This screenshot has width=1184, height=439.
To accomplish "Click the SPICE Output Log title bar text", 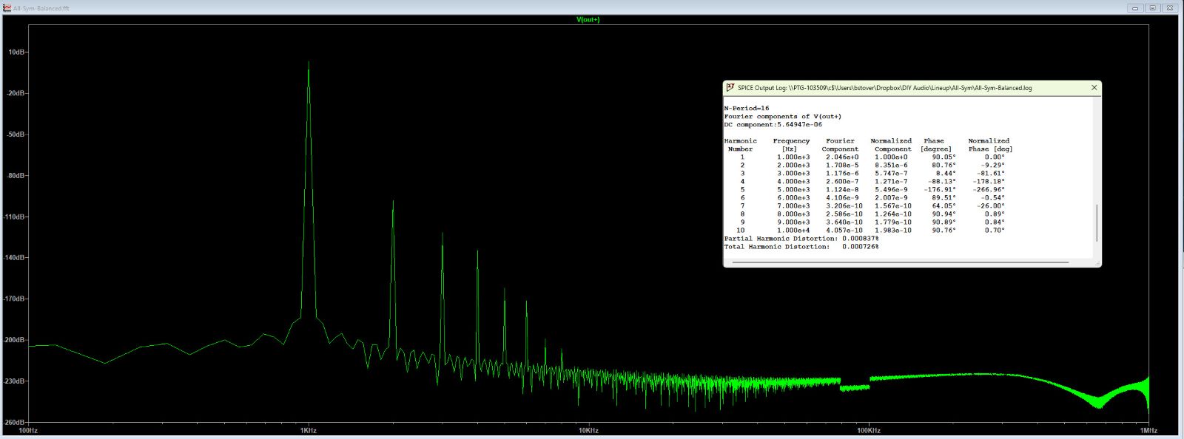I will [x=884, y=88].
